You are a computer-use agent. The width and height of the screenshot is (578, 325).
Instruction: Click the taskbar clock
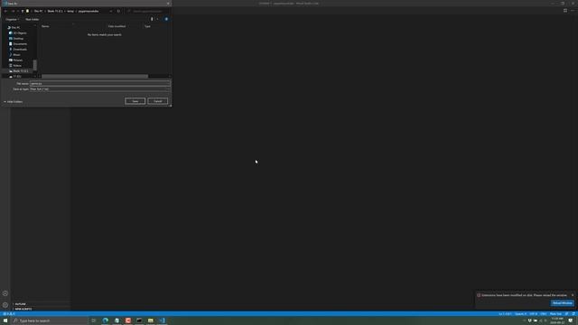557,320
